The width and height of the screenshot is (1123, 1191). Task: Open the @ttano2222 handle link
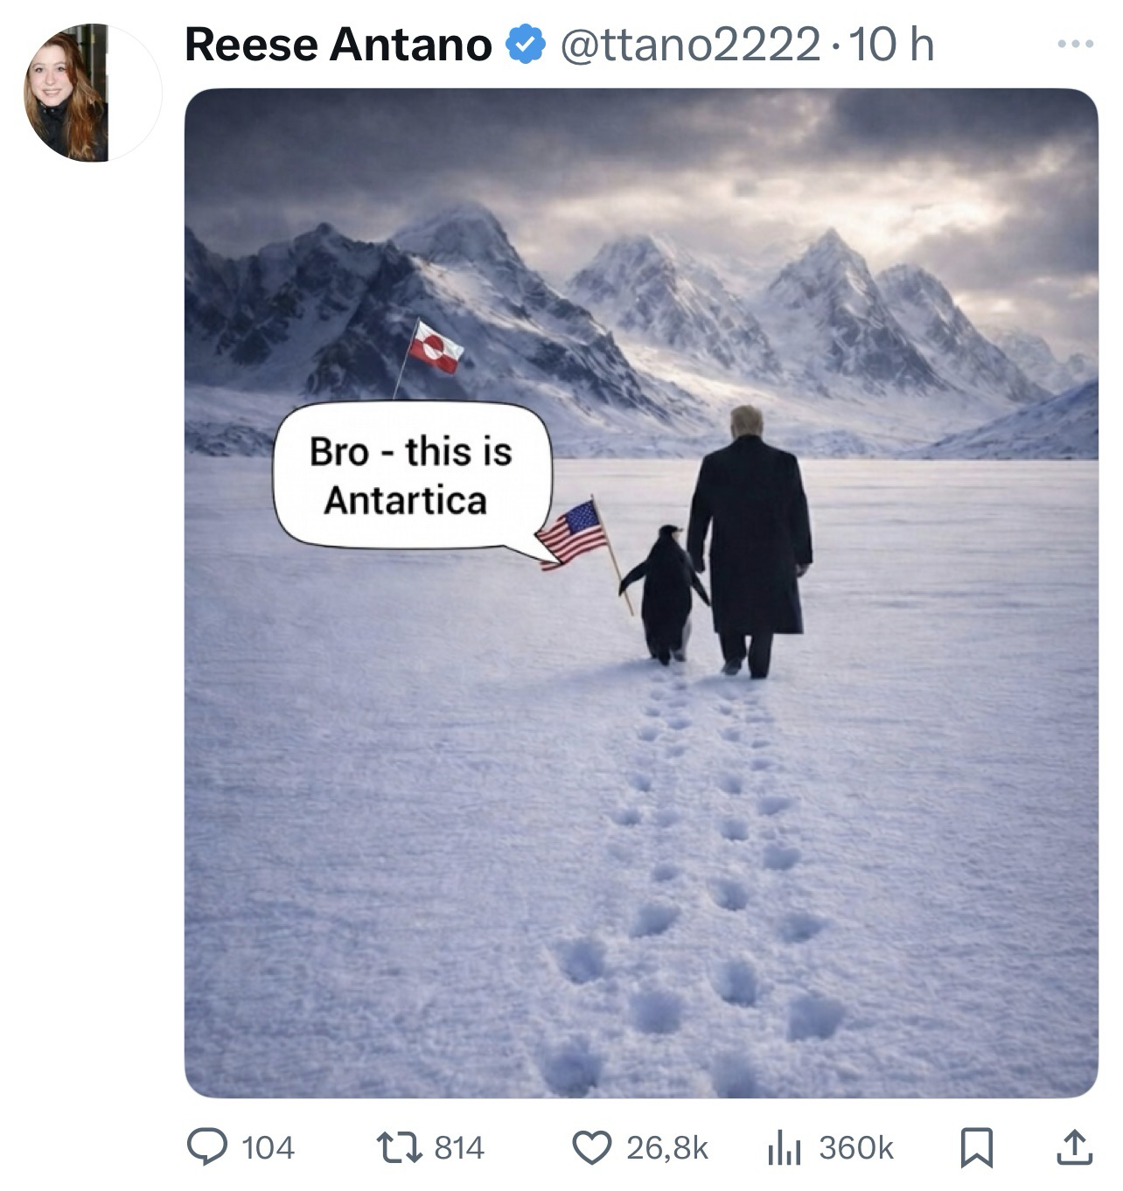(x=689, y=45)
